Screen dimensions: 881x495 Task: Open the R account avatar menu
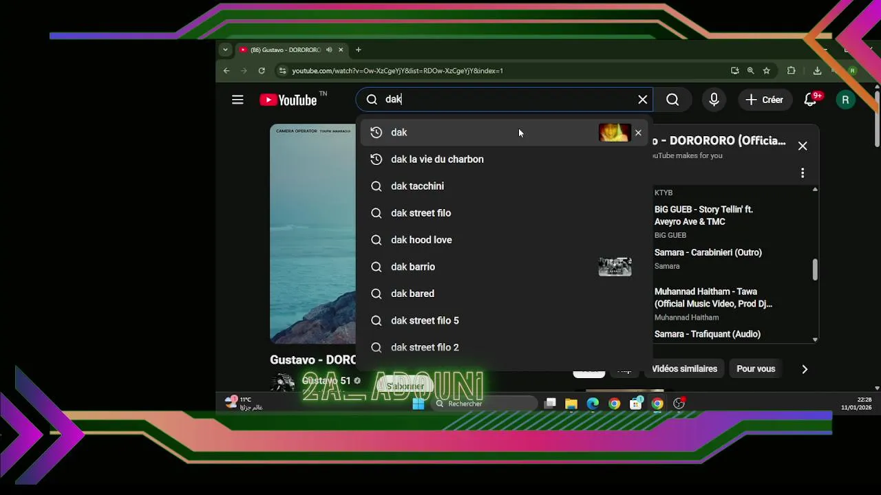pyautogui.click(x=845, y=100)
